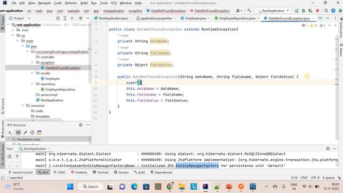Open Version Control tool window
This screenshot has height=193, width=343.
coord(21,173)
